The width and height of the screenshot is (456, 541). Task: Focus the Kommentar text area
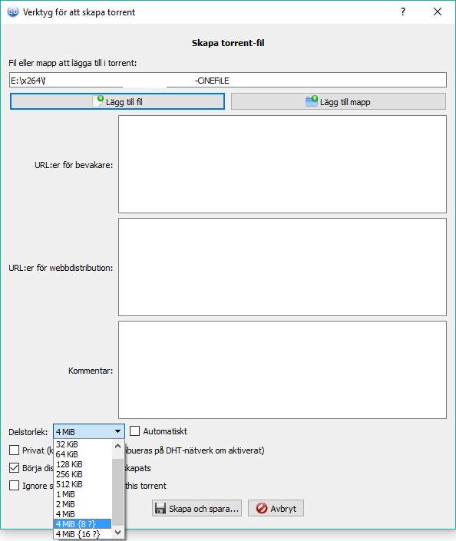tap(283, 370)
